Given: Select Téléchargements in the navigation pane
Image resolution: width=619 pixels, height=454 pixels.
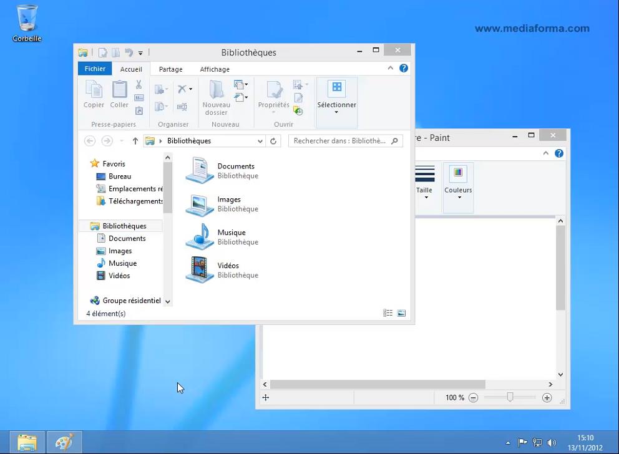Looking at the screenshot, I should coord(135,201).
